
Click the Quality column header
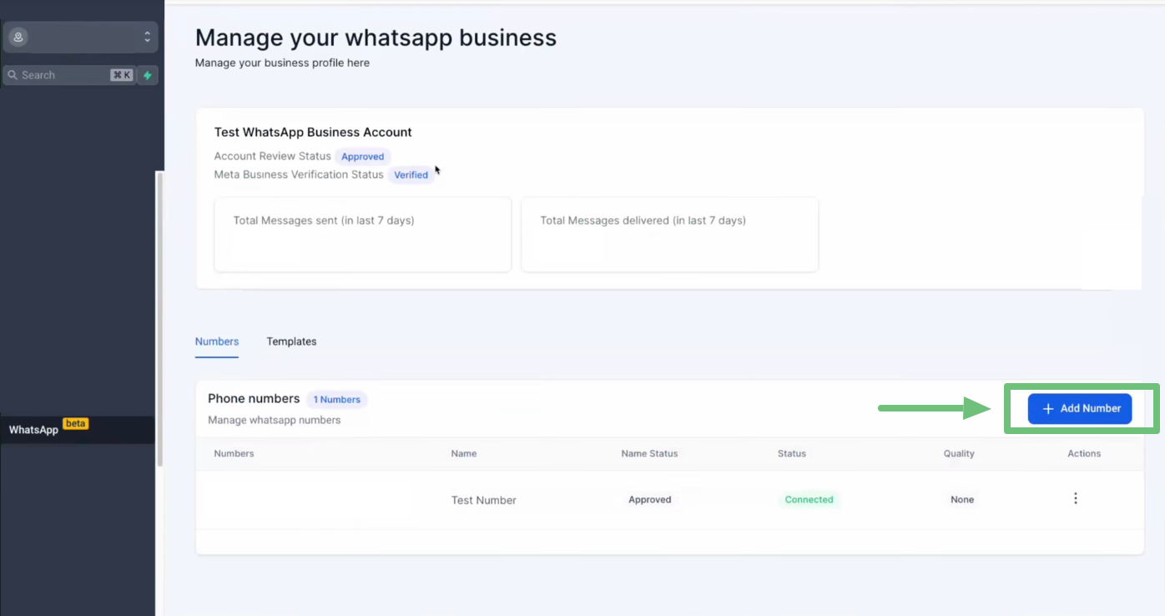tap(959, 453)
